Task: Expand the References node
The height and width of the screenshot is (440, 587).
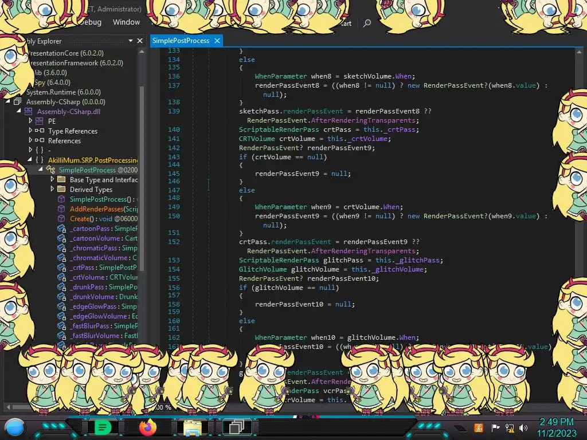Action: pyautogui.click(x=30, y=140)
